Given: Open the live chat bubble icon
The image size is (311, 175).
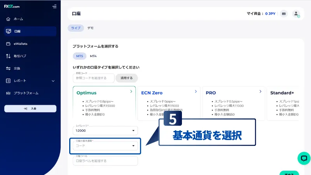Looking at the screenshot, I should pos(304,158).
